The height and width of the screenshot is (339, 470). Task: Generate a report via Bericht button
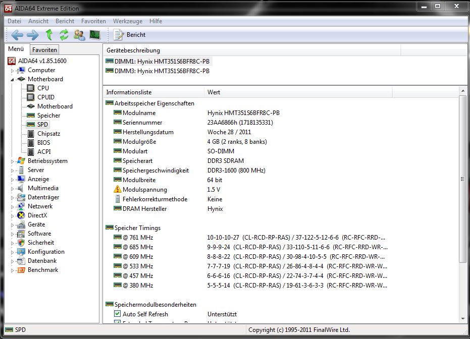pos(129,35)
